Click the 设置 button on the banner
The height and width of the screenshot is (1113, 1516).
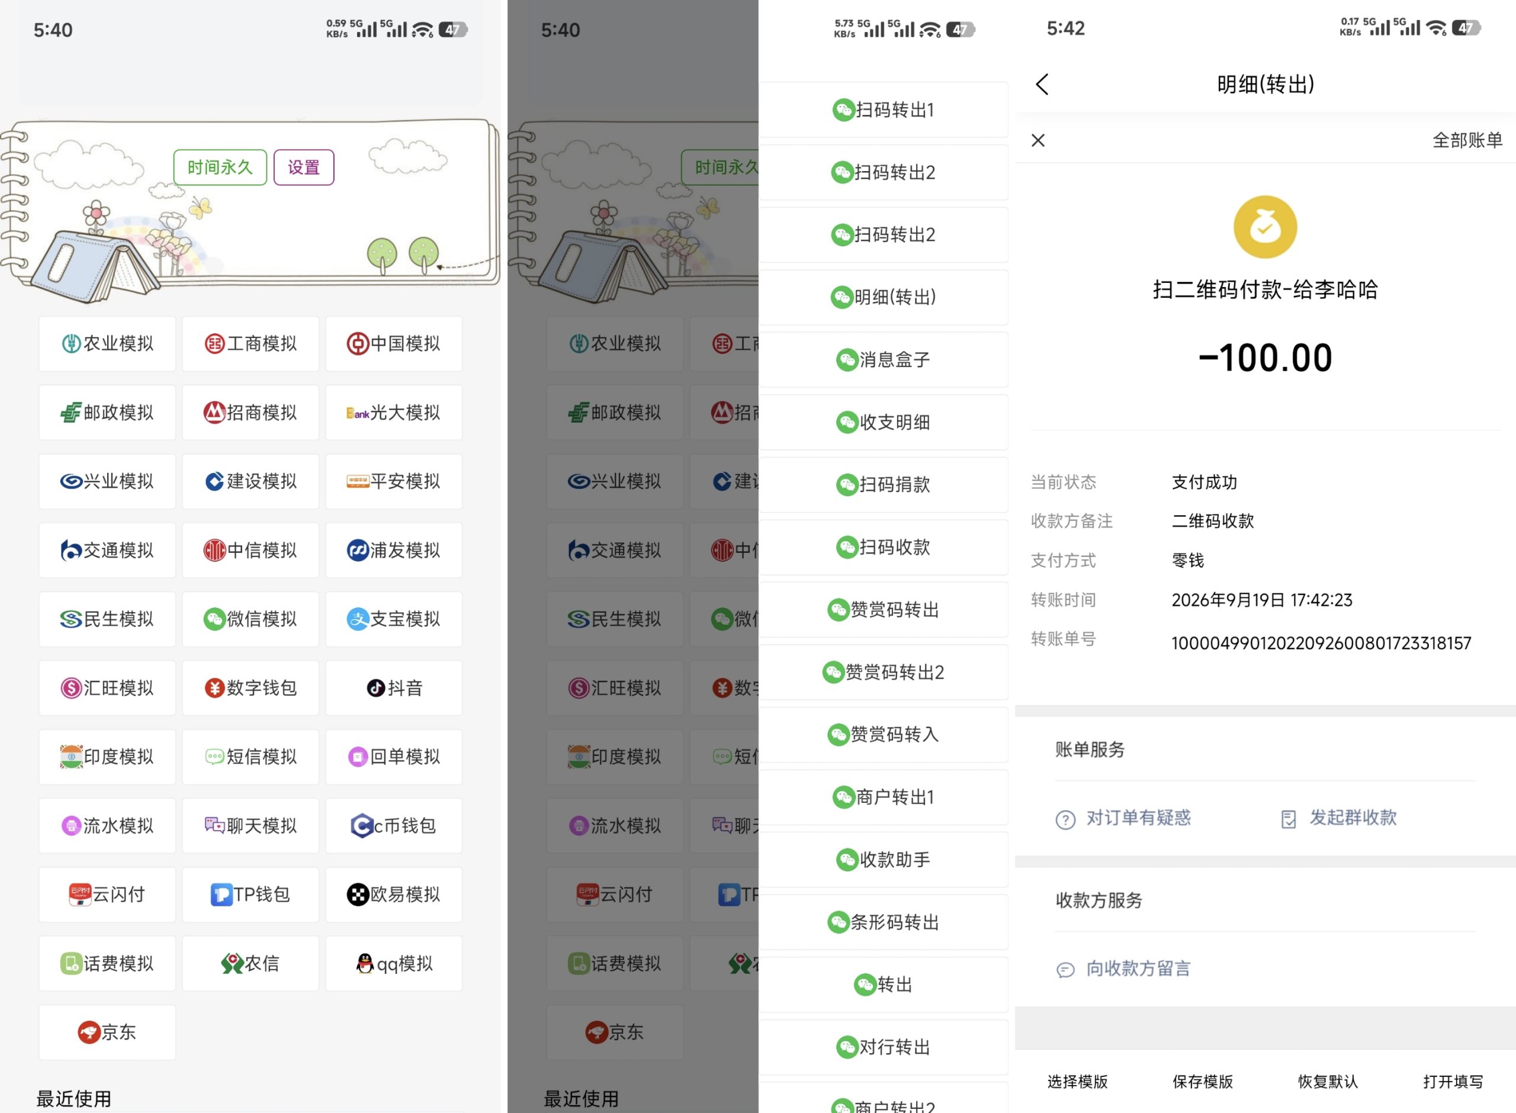point(304,167)
